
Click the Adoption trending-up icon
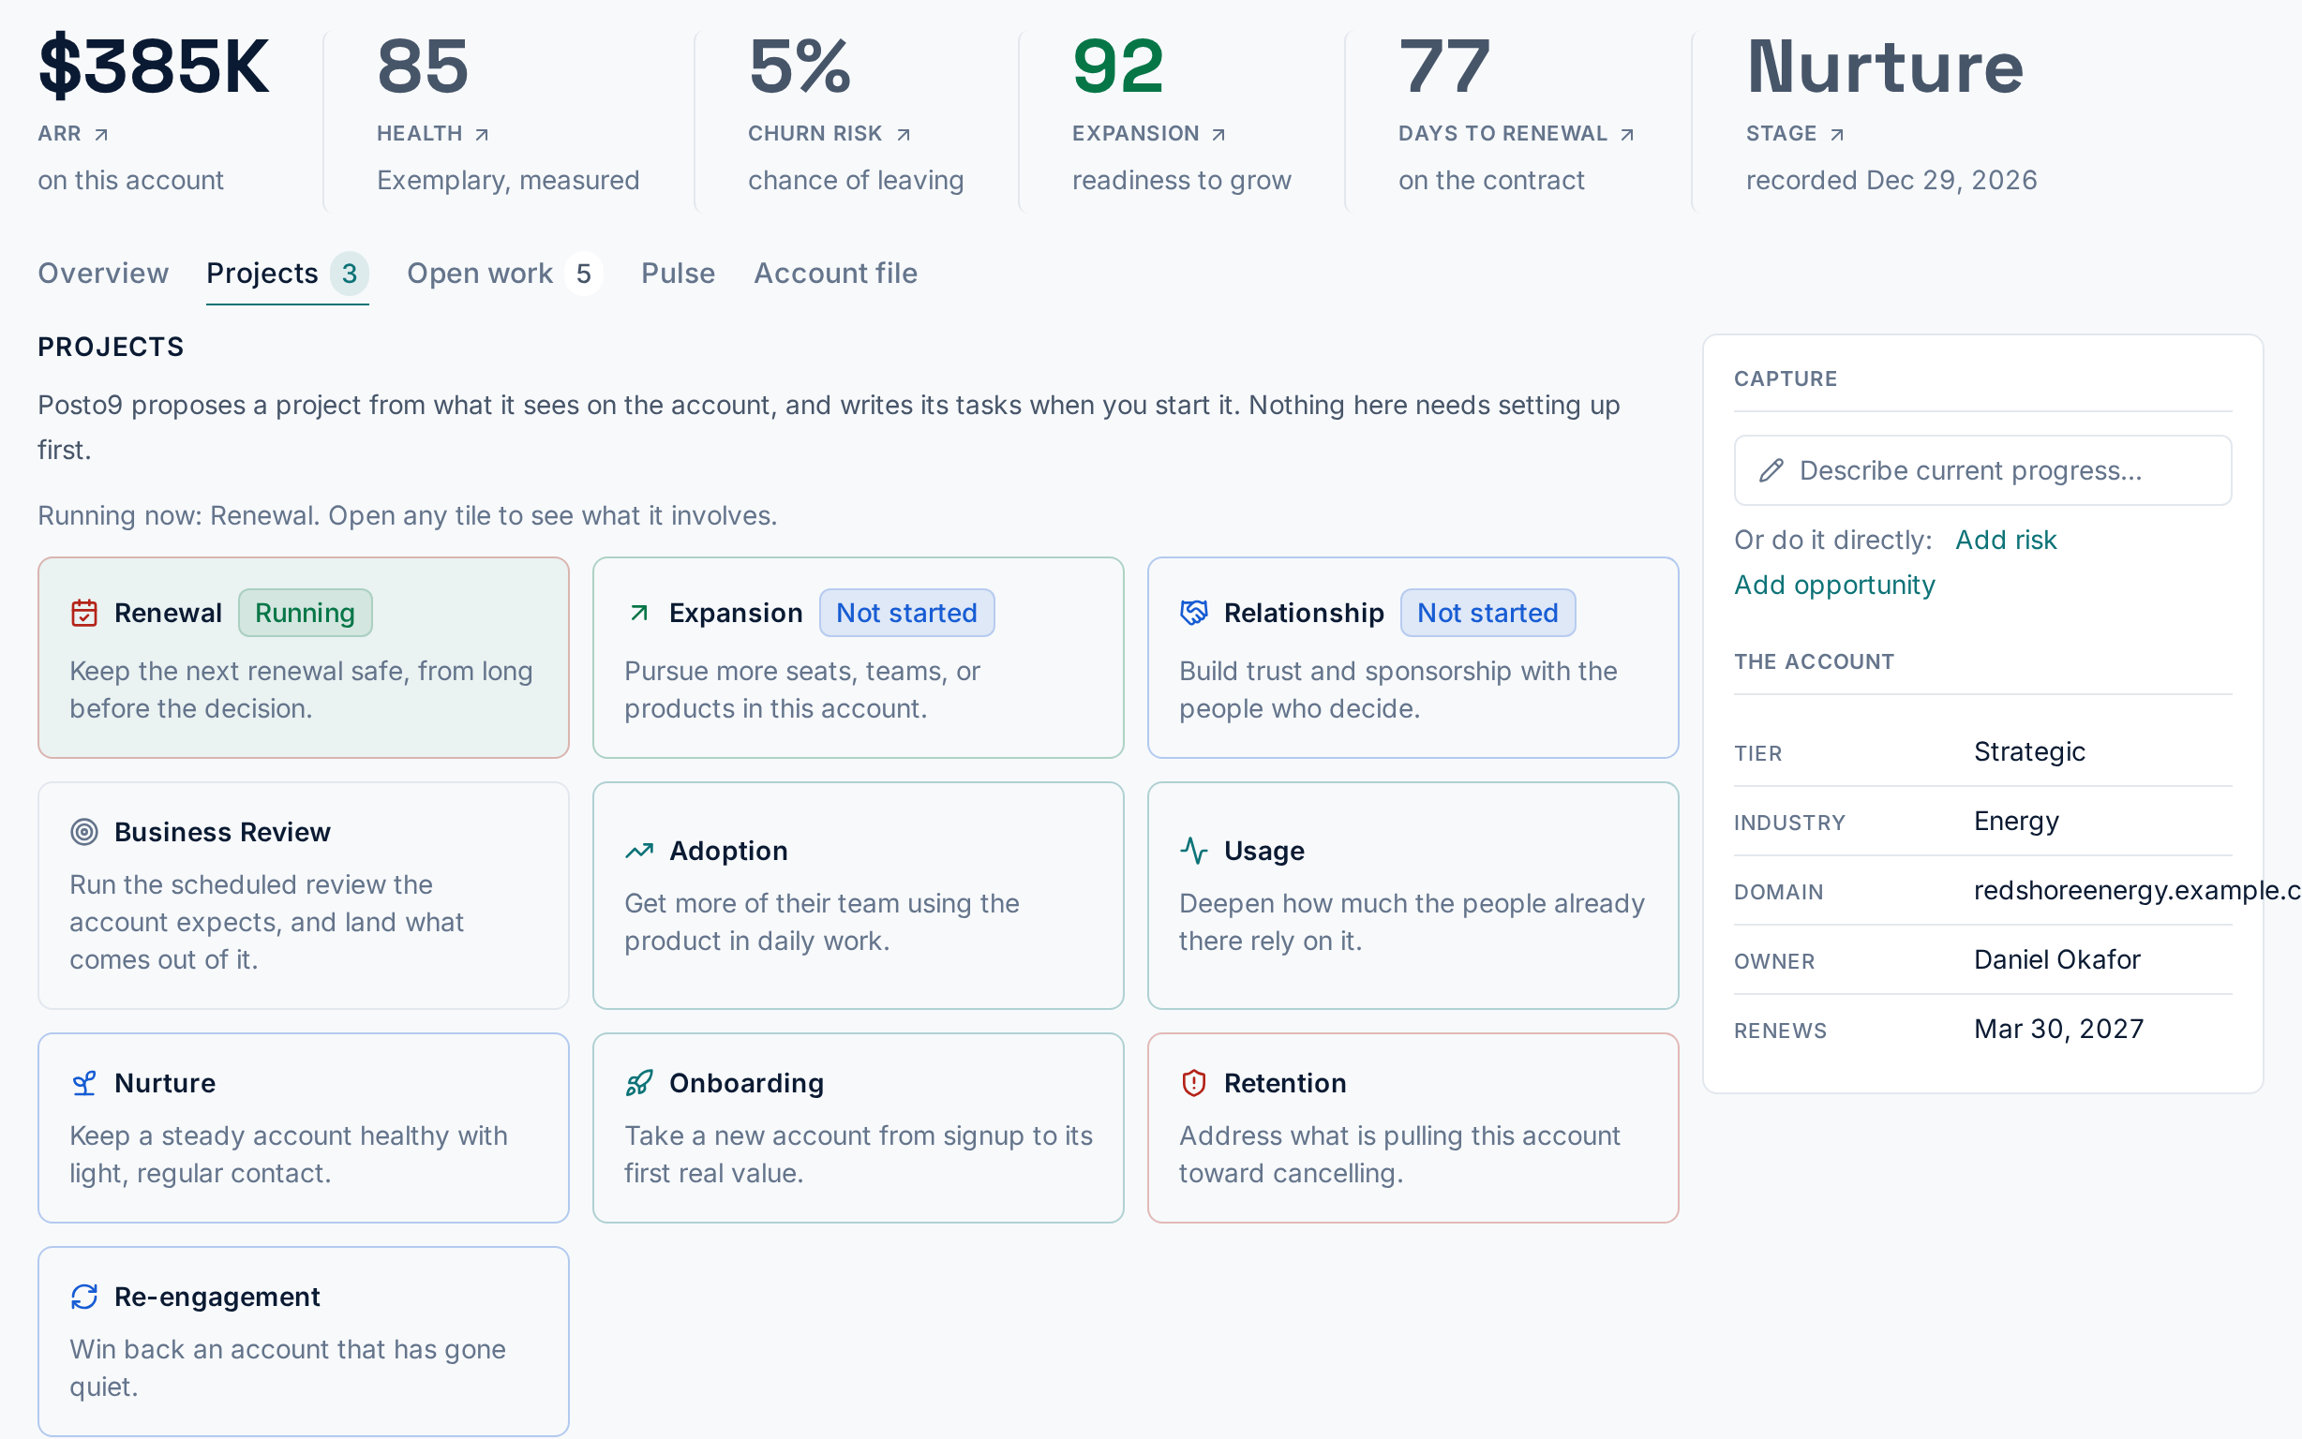(639, 851)
